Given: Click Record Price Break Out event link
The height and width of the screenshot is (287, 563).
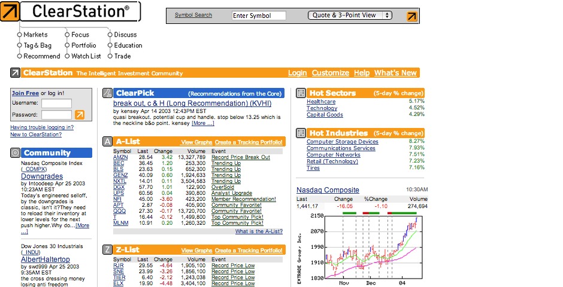Looking at the screenshot, I should click(x=241, y=157).
